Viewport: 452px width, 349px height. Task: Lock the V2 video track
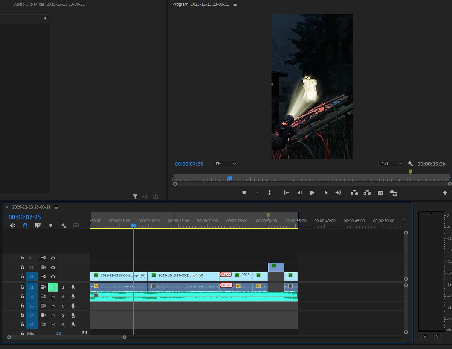point(21,267)
